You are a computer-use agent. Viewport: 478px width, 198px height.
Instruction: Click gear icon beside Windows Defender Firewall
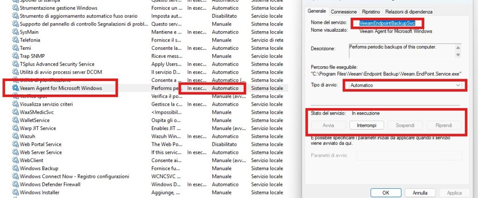[x=15, y=184]
